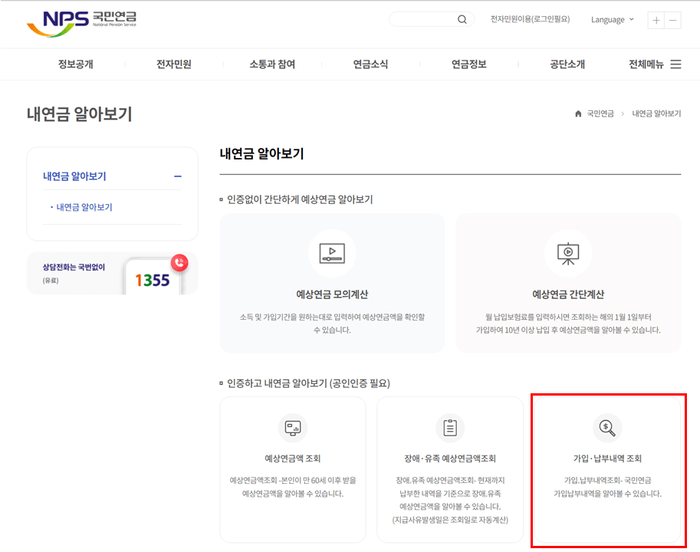
Task: Select the 예상연금 간단계산 presentation board icon
Action: coord(568,253)
